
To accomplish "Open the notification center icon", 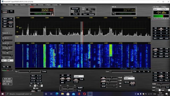I will pyautogui.click(x=167, y=94).
